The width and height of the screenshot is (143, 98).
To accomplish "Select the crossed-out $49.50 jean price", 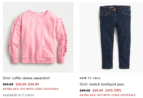I will click(x=85, y=91).
